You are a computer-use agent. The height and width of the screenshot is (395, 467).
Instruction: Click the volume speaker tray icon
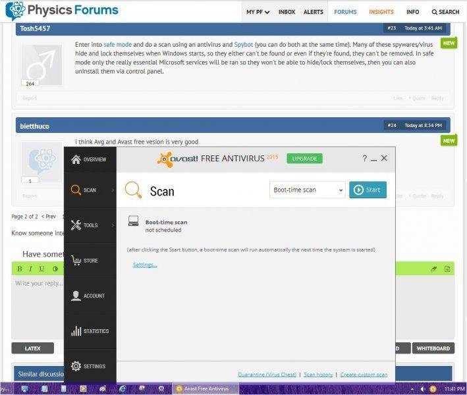click(x=423, y=389)
